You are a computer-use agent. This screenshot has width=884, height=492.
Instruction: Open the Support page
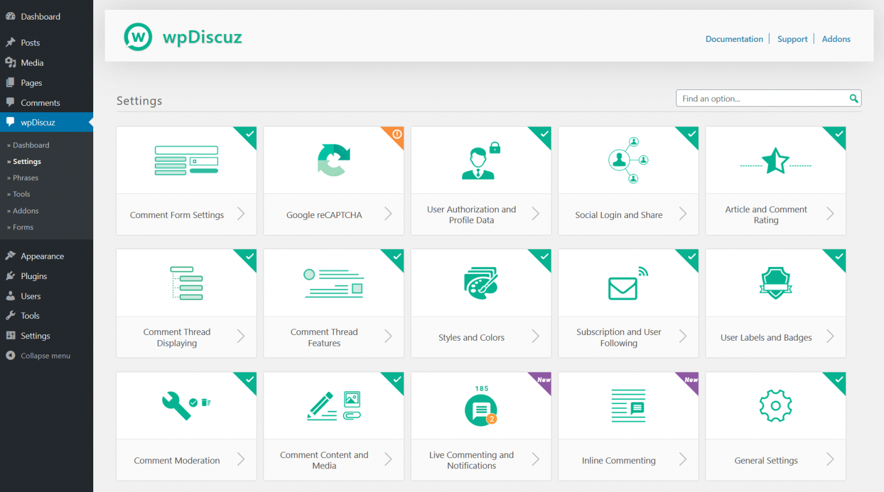792,39
